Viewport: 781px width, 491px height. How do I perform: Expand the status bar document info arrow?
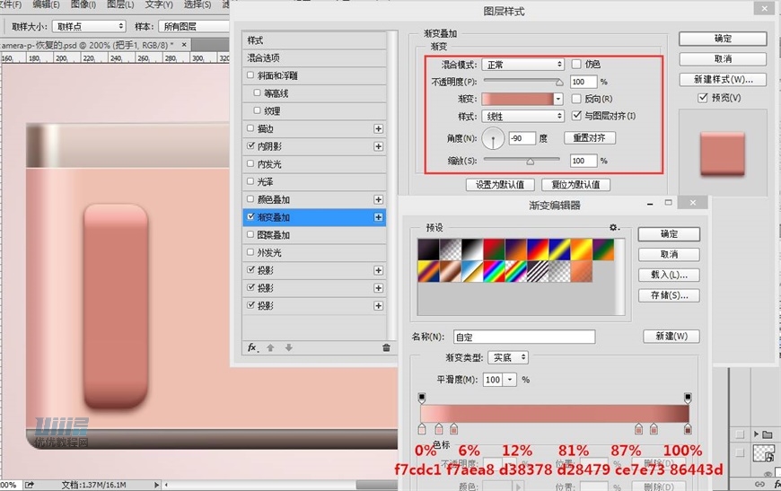[x=156, y=485]
